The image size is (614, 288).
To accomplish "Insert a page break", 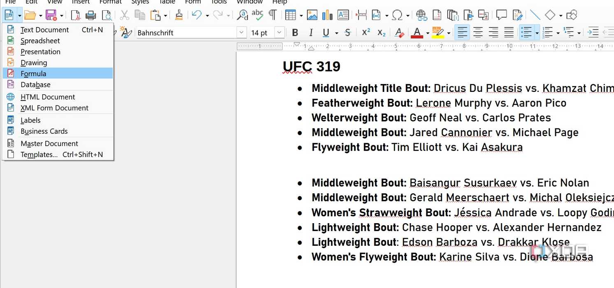I will pyautogui.click(x=361, y=16).
